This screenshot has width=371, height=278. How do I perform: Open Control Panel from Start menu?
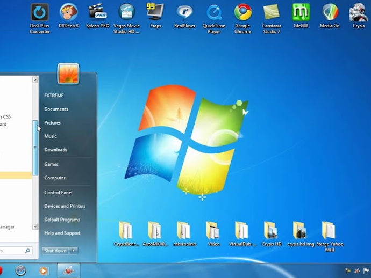(x=58, y=193)
